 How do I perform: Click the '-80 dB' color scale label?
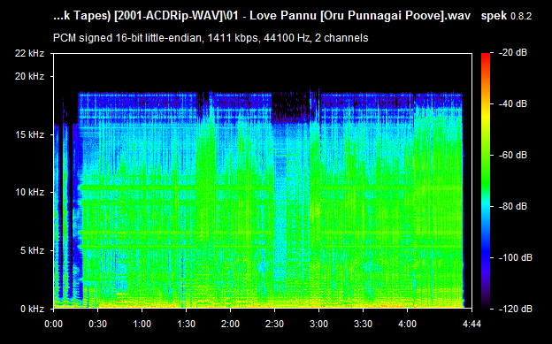click(x=513, y=206)
